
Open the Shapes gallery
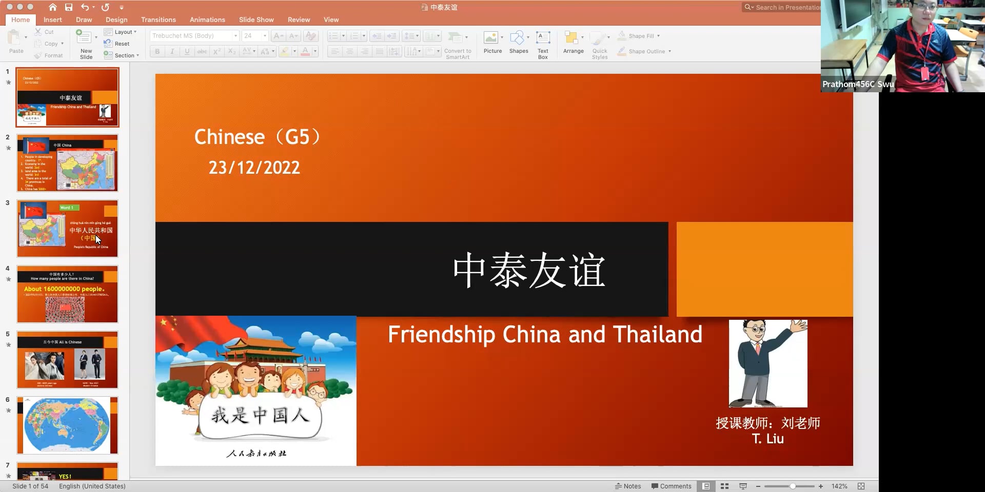[518, 42]
